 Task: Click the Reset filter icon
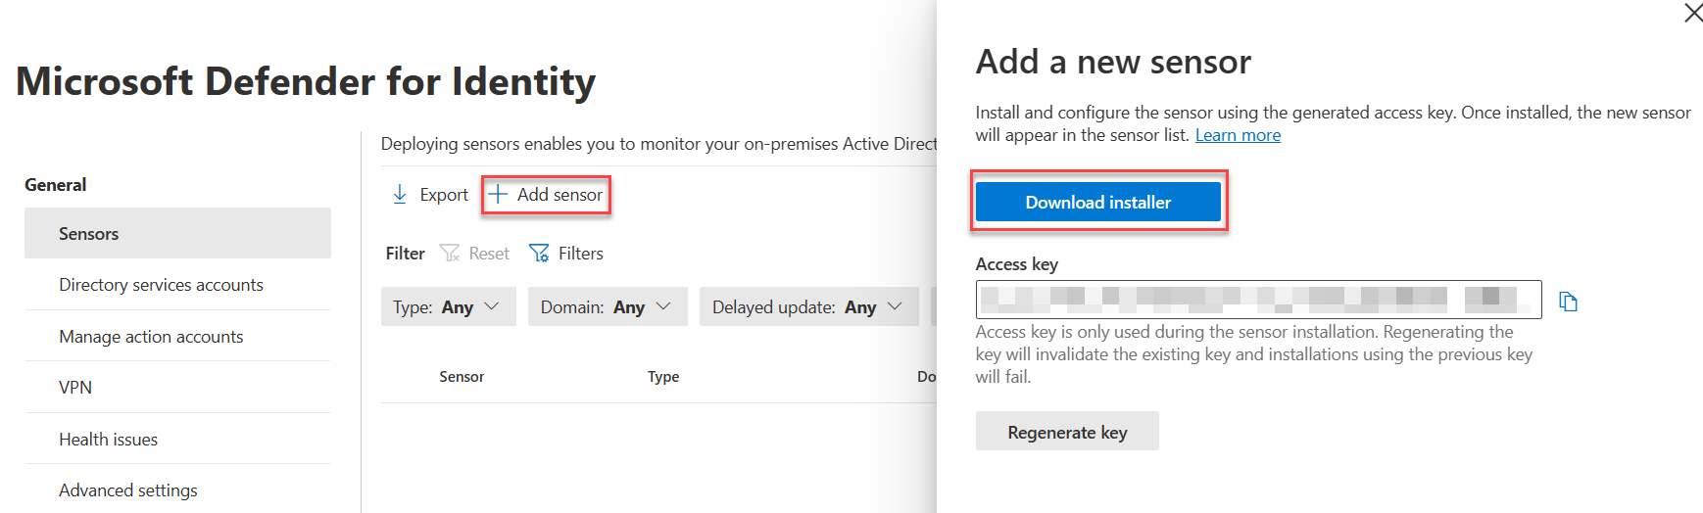[x=450, y=254]
